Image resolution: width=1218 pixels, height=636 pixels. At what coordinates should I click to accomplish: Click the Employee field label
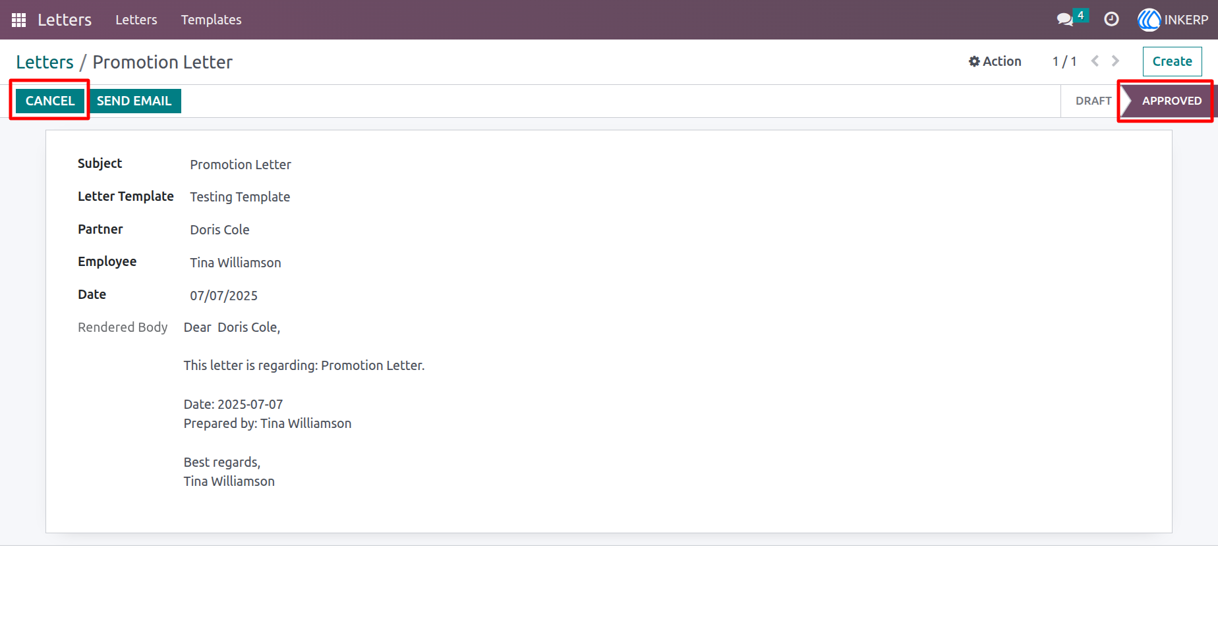point(107,261)
